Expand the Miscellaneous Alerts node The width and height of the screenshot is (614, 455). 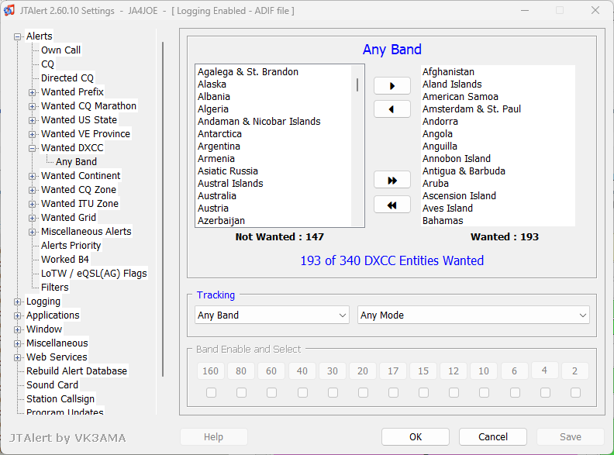pos(33,233)
